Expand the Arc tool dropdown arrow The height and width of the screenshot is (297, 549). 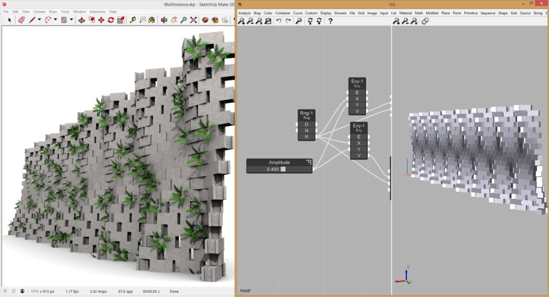click(55, 20)
